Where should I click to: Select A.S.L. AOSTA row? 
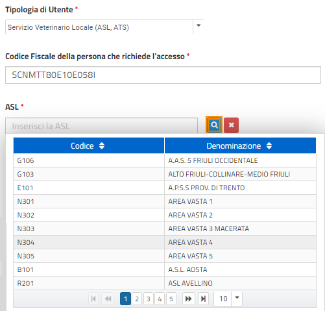point(165,269)
